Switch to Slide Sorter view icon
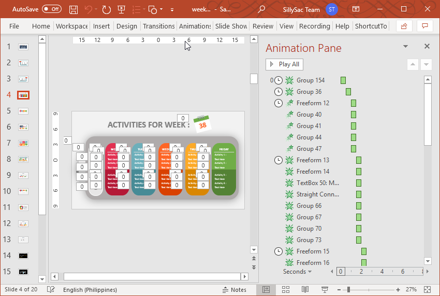 (x=286, y=290)
